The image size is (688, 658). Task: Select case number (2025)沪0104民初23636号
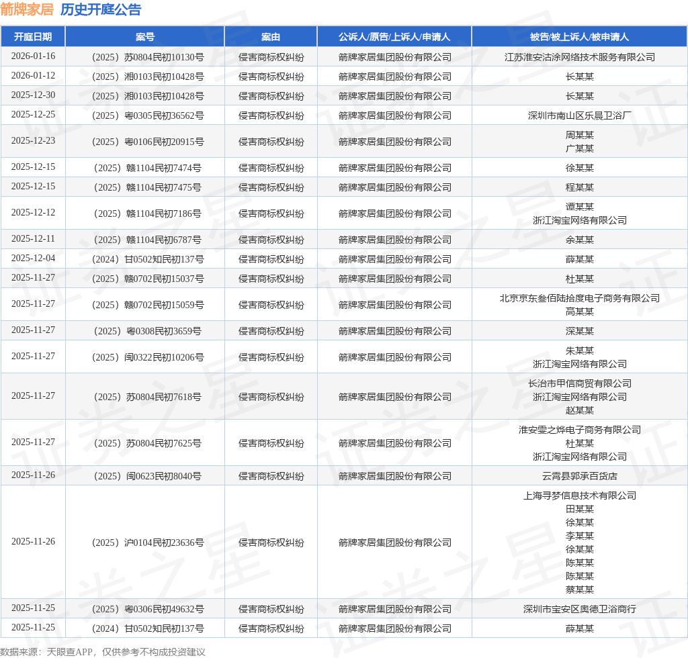coord(147,543)
